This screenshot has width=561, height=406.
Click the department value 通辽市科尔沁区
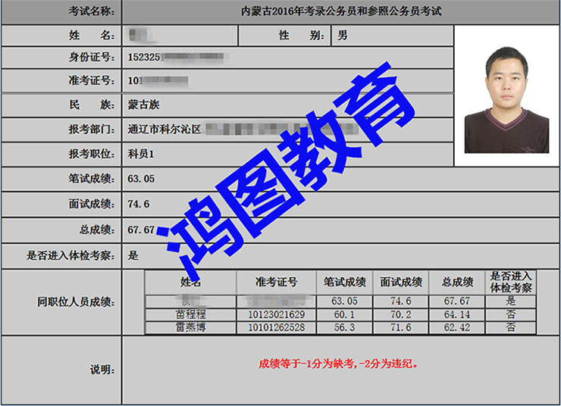click(165, 130)
